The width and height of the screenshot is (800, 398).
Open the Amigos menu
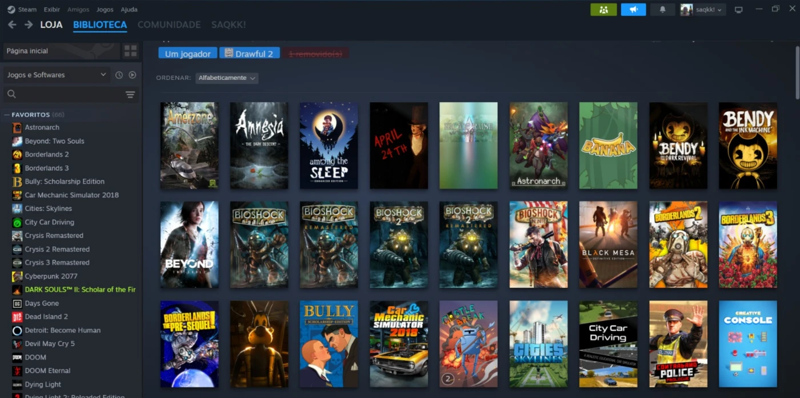click(x=78, y=10)
